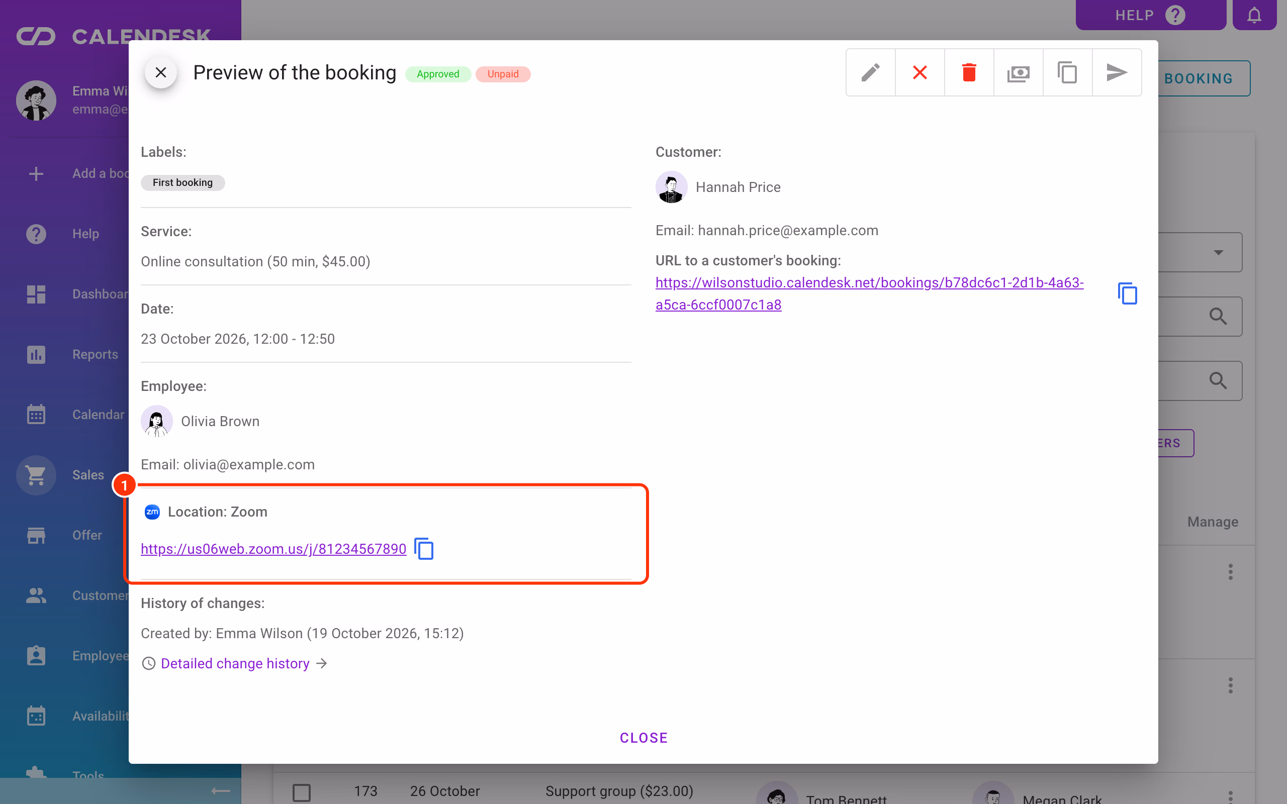Click the Approved status badge
This screenshot has width=1287, height=804.
(438, 74)
